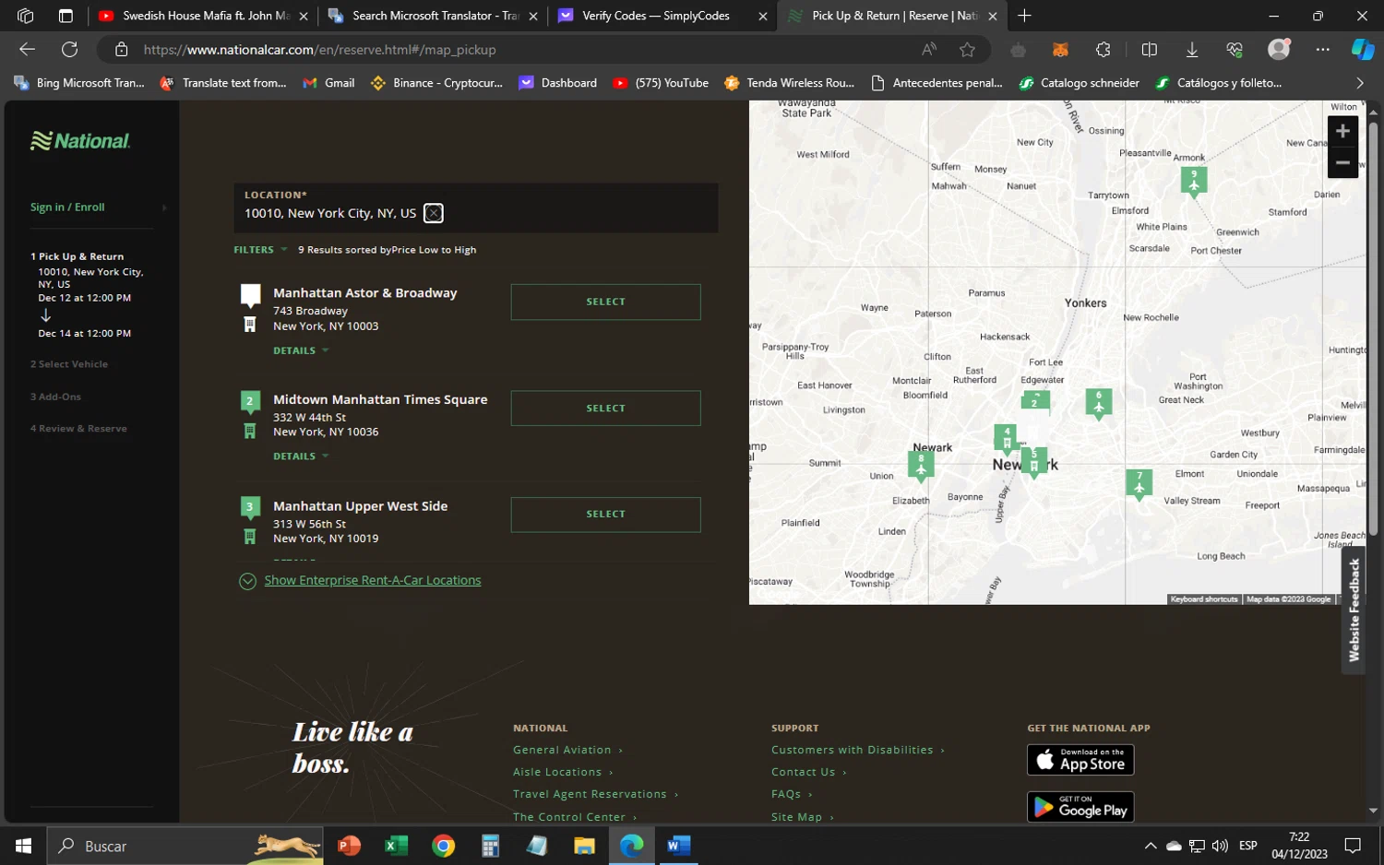The height and width of the screenshot is (865, 1384).
Task: Open browser downloads icon
Action: (x=1192, y=50)
